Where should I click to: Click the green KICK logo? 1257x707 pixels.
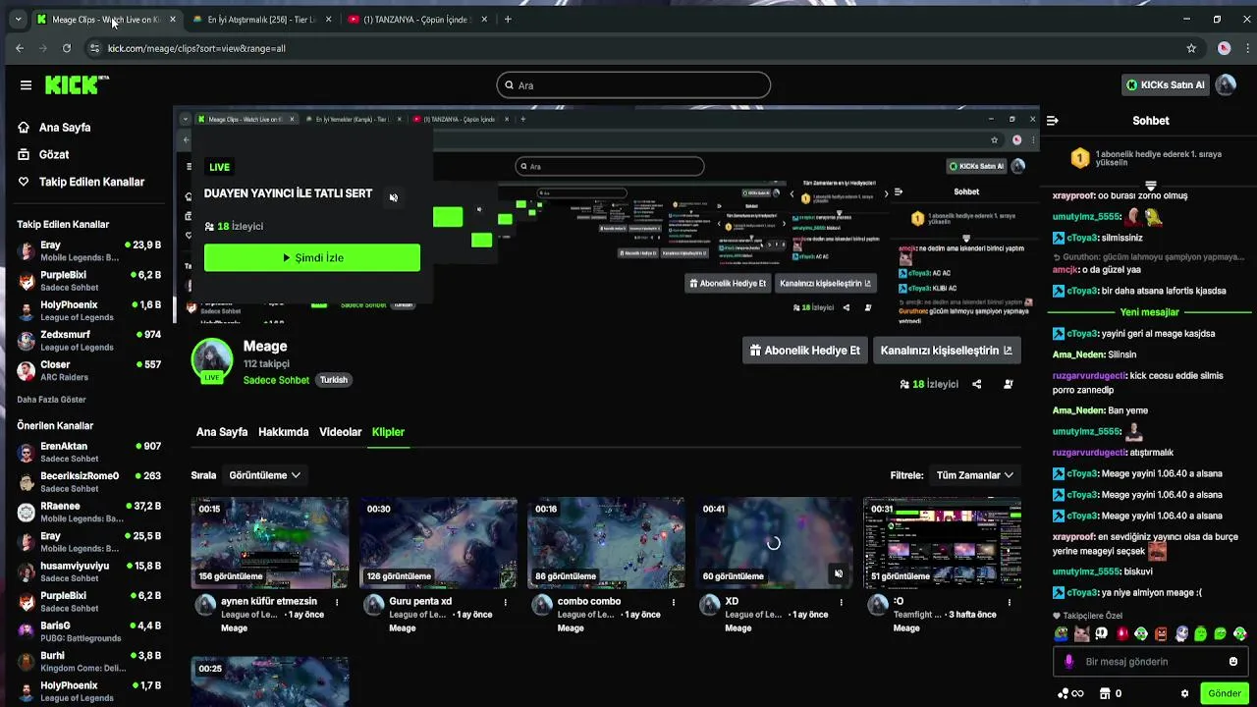point(74,85)
